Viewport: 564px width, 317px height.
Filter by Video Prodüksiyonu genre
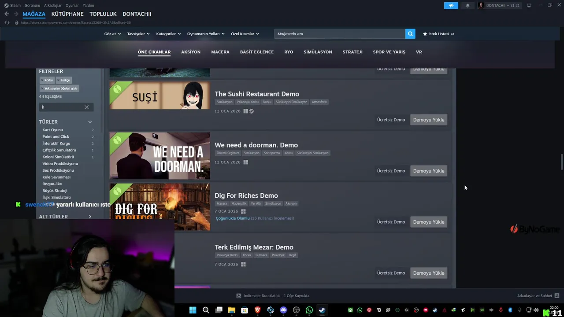pyautogui.click(x=60, y=164)
